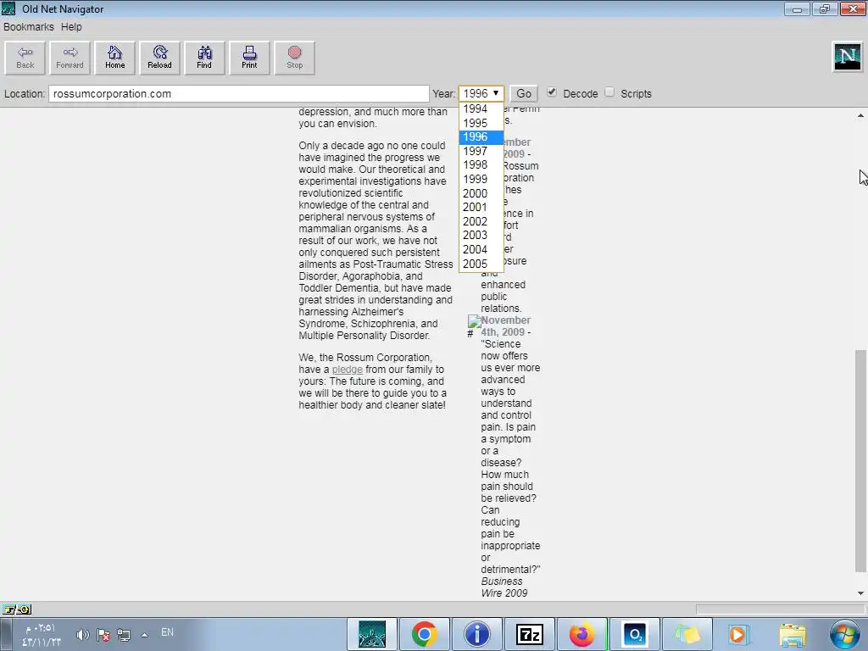Go to the Home page
The height and width of the screenshot is (651, 868).
click(x=114, y=58)
